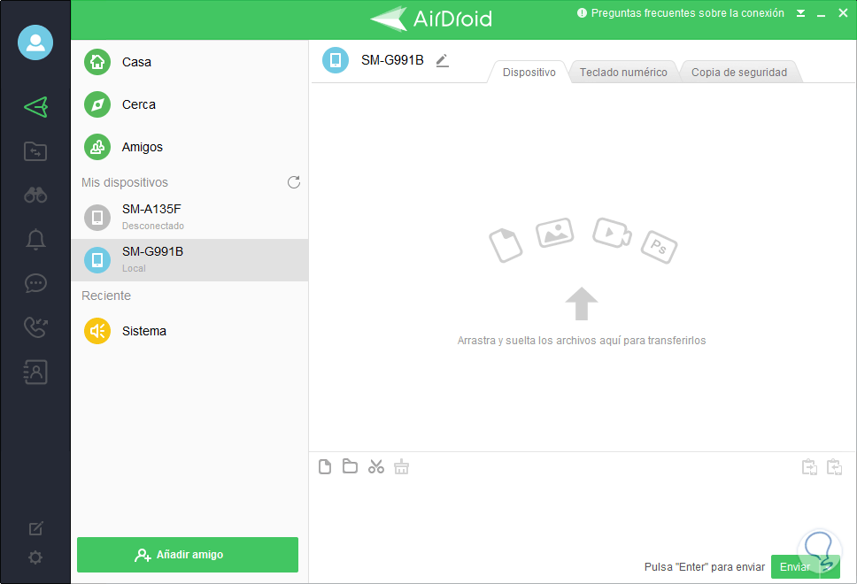The width and height of the screenshot is (857, 584).
Task: Click the blue device icon in header
Action: pyautogui.click(x=336, y=60)
